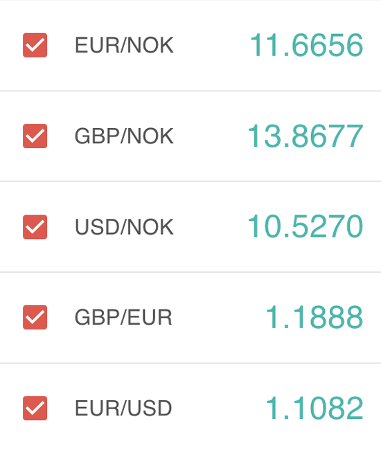Select the 1.1082 rate value
This screenshot has width=381, height=450.
coord(314,408)
